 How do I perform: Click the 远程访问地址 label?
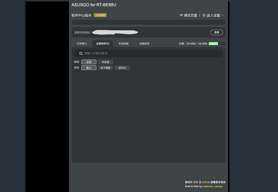pos(83,33)
